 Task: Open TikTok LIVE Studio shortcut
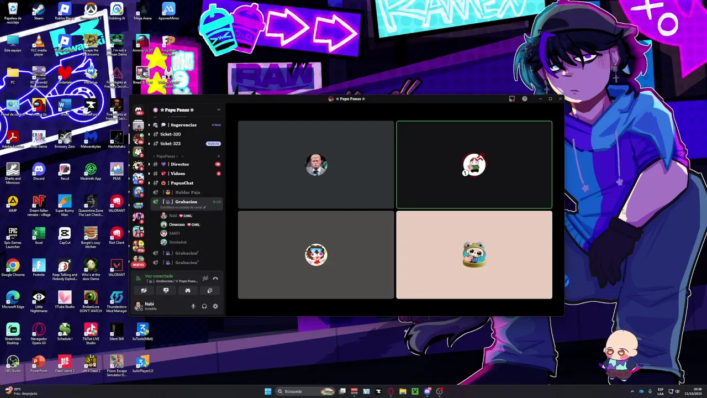[91, 334]
